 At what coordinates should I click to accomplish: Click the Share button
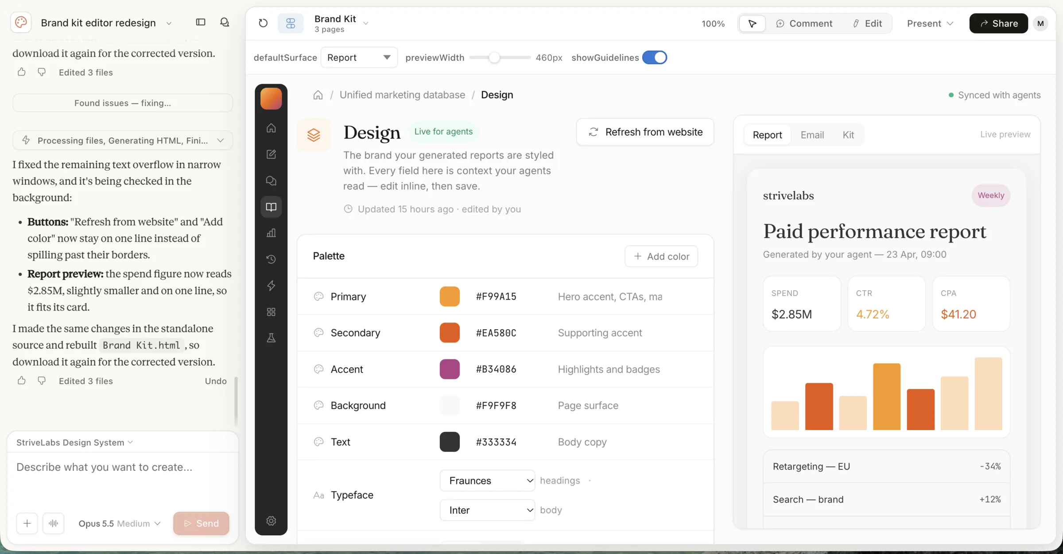click(x=998, y=23)
